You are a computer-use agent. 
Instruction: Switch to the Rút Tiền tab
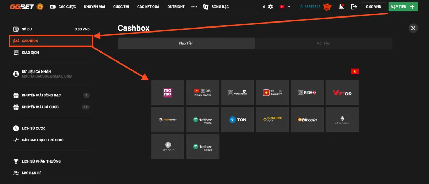tap(324, 43)
